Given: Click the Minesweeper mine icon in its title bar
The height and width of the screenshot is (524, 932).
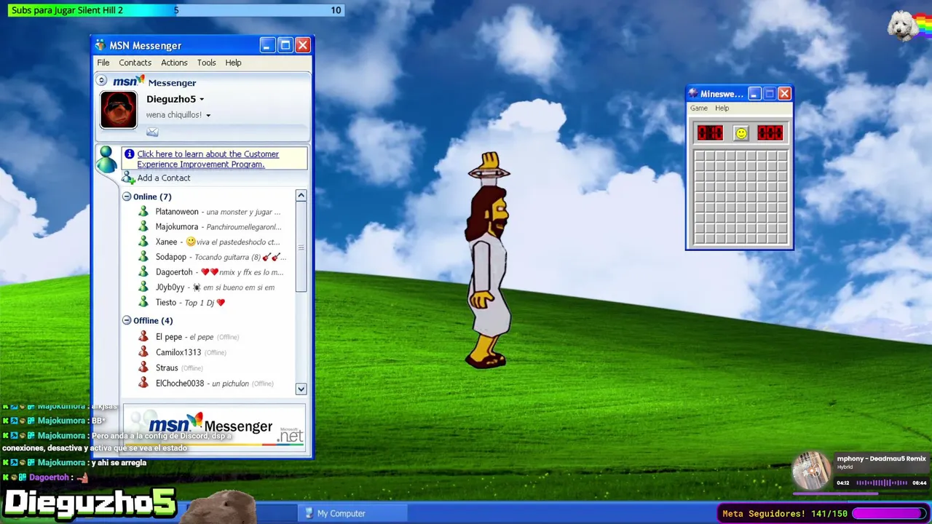Looking at the screenshot, I should coord(694,94).
